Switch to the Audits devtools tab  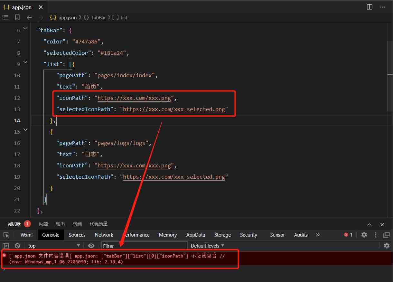click(x=301, y=235)
